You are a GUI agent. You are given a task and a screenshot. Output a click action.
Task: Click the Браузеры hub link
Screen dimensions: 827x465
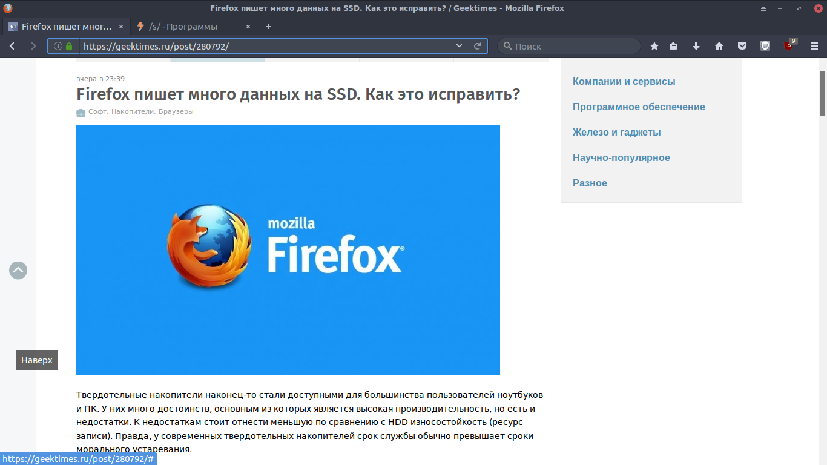click(176, 111)
